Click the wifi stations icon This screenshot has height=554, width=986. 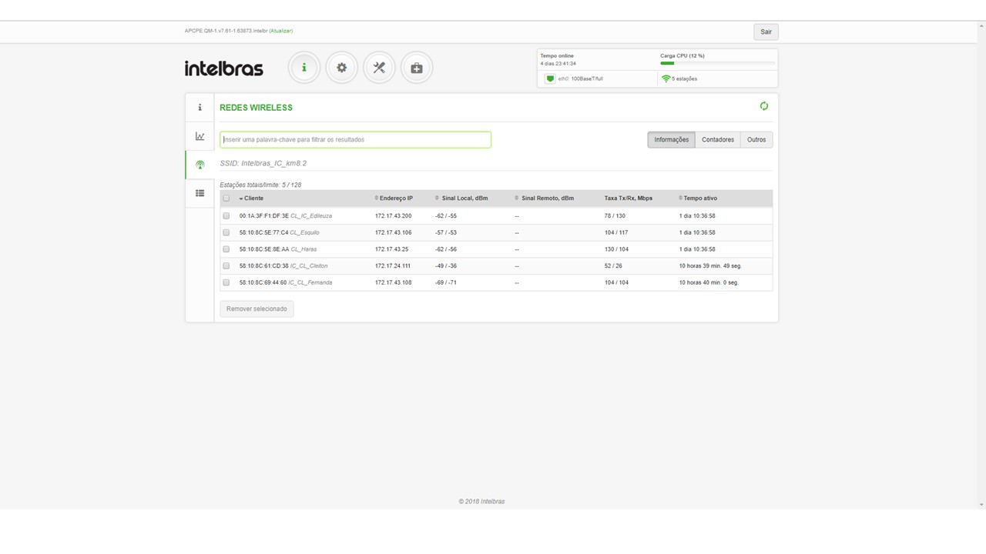[666, 78]
